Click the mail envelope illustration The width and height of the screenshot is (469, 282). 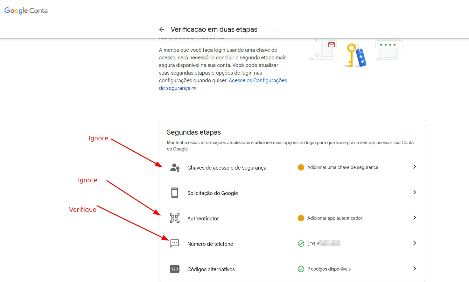tap(332, 45)
